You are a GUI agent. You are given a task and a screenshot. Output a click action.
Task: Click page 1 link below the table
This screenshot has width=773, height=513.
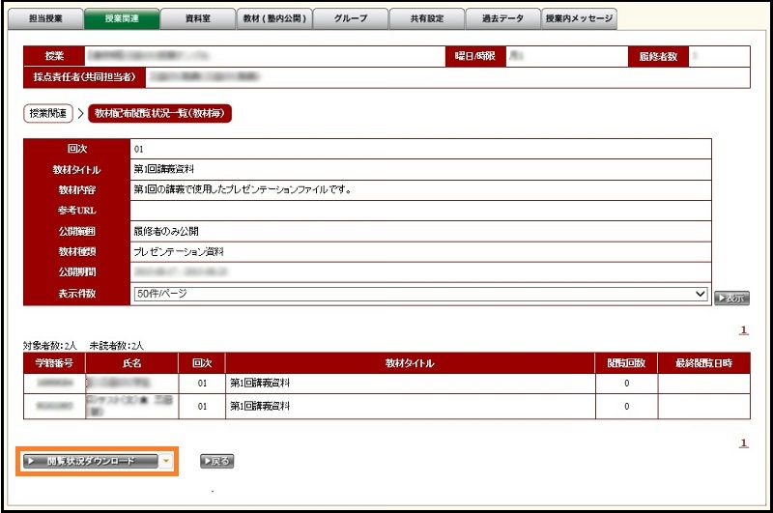point(743,443)
